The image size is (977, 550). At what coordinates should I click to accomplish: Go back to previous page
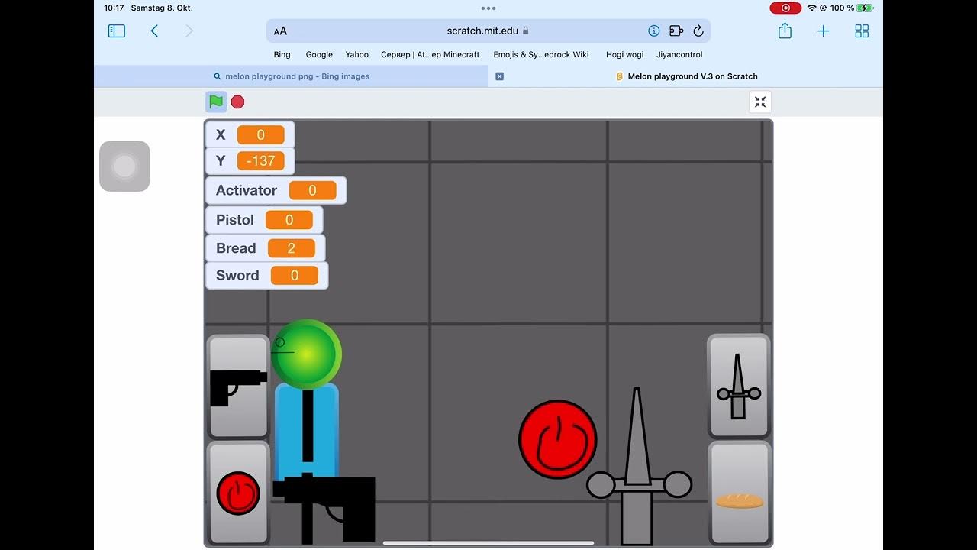point(154,31)
